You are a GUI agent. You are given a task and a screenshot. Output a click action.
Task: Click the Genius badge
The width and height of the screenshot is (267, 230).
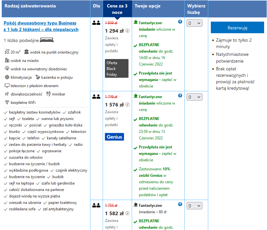(114, 137)
